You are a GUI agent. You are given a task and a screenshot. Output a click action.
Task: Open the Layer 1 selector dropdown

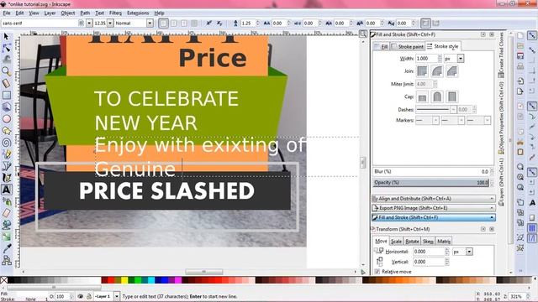coord(117,296)
